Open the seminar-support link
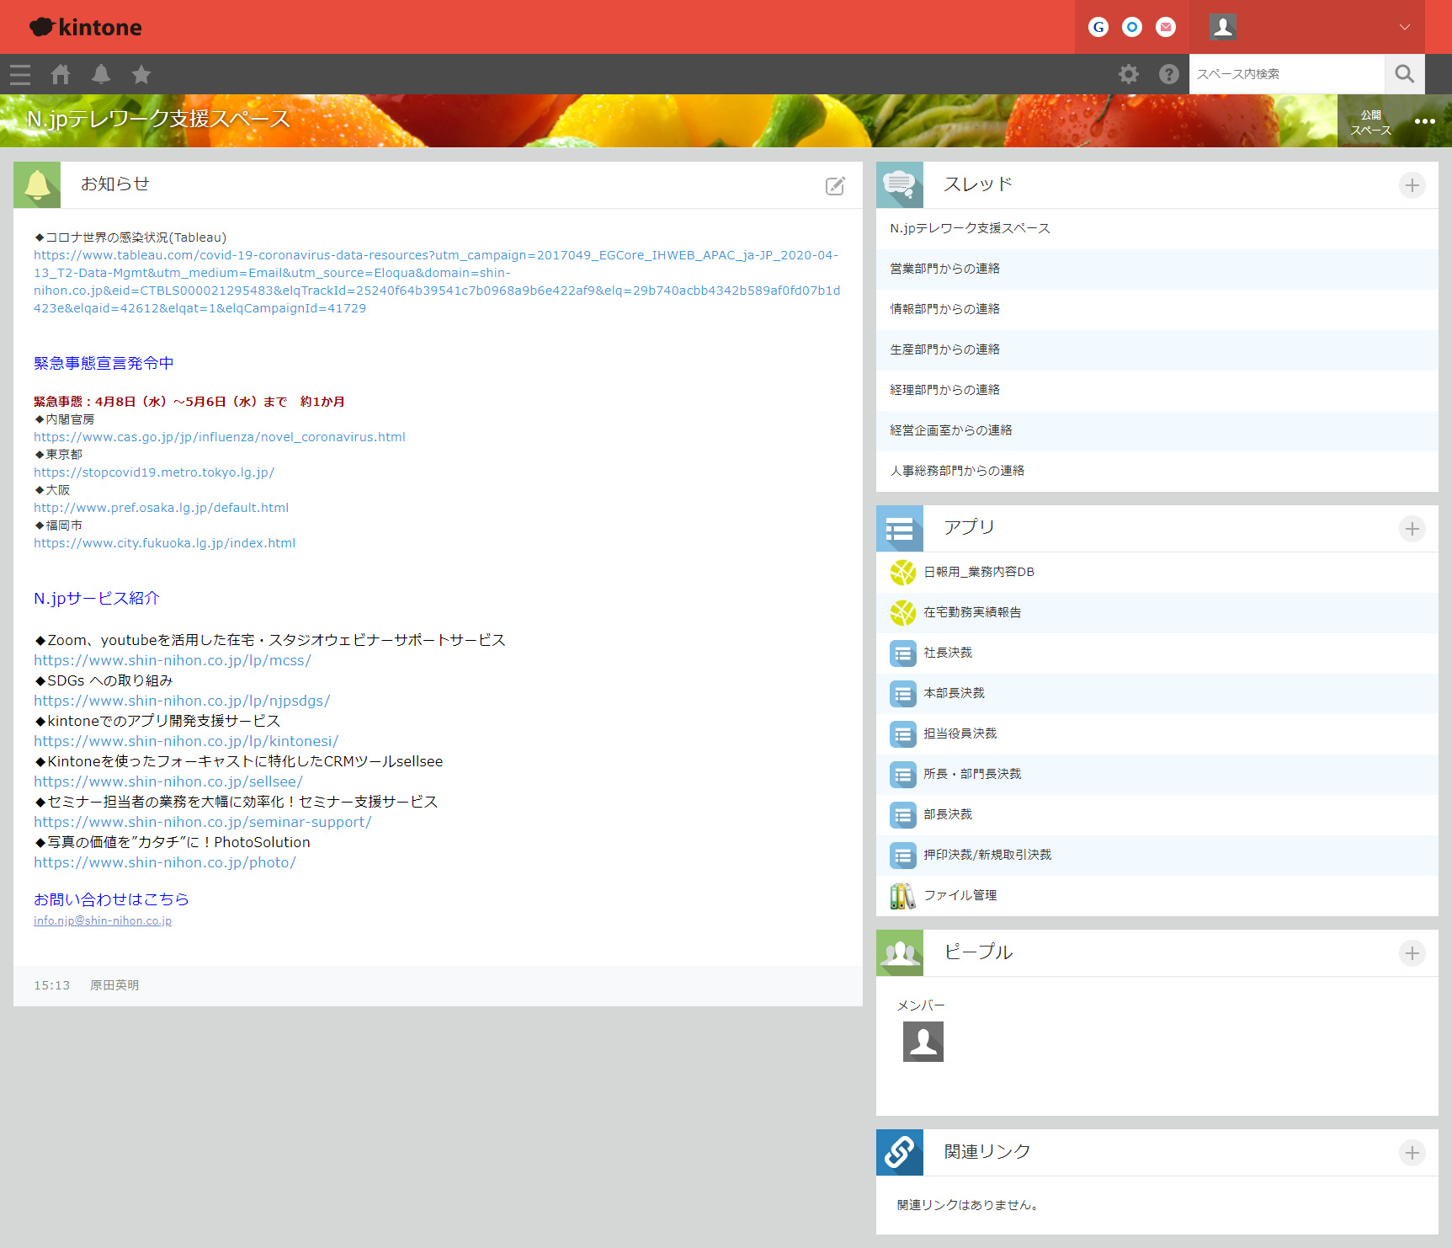The height and width of the screenshot is (1248, 1452). [x=203, y=822]
